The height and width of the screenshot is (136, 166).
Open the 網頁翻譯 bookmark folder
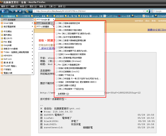coord(59,16)
